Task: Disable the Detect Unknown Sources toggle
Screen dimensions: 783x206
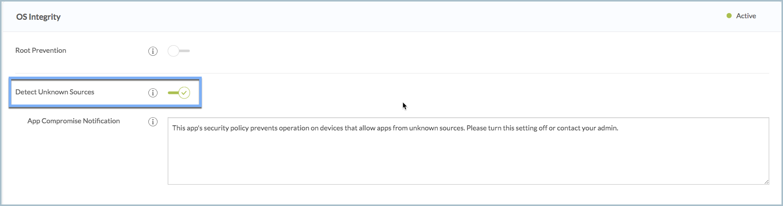Action: pos(179,93)
